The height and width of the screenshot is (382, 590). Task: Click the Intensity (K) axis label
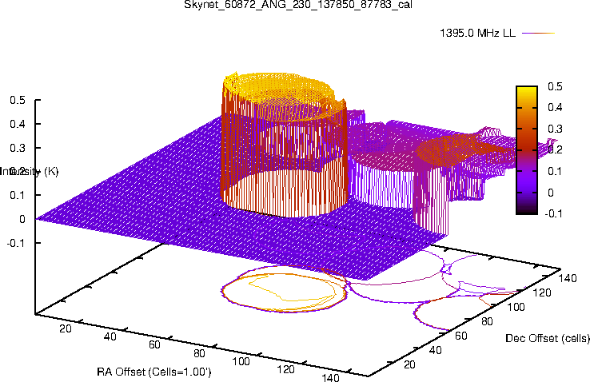click(30, 172)
